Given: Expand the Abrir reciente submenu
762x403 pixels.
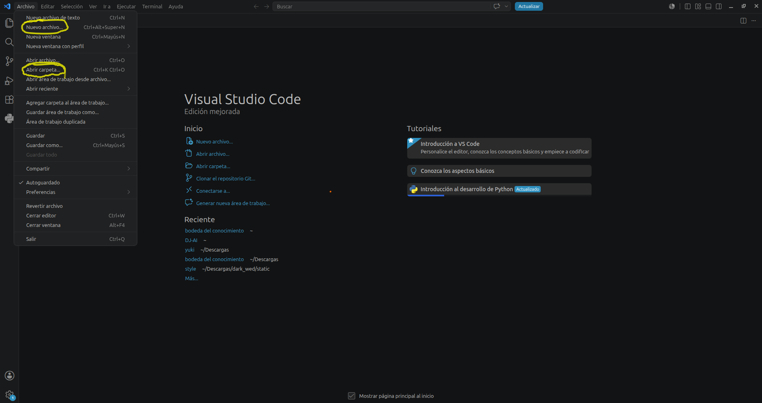Looking at the screenshot, I should pyautogui.click(x=75, y=89).
